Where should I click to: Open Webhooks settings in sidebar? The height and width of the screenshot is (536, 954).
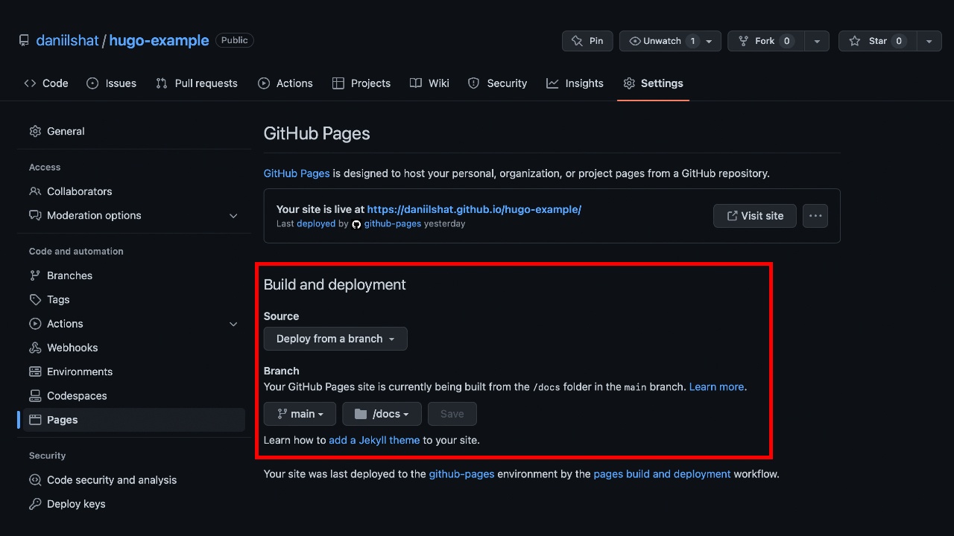coord(72,348)
